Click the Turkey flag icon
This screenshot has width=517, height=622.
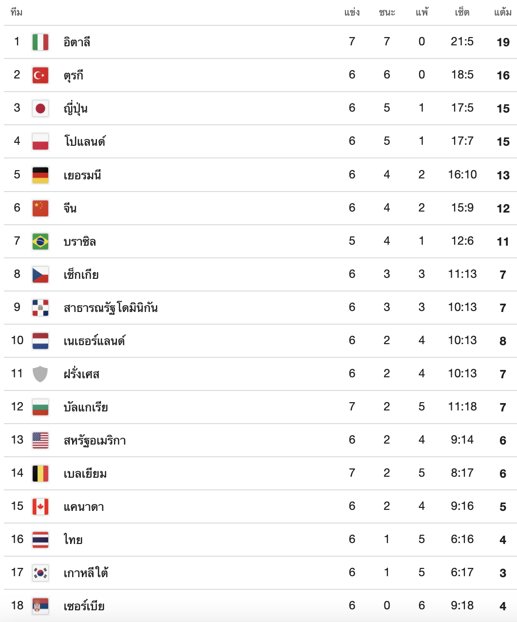pyautogui.click(x=40, y=75)
